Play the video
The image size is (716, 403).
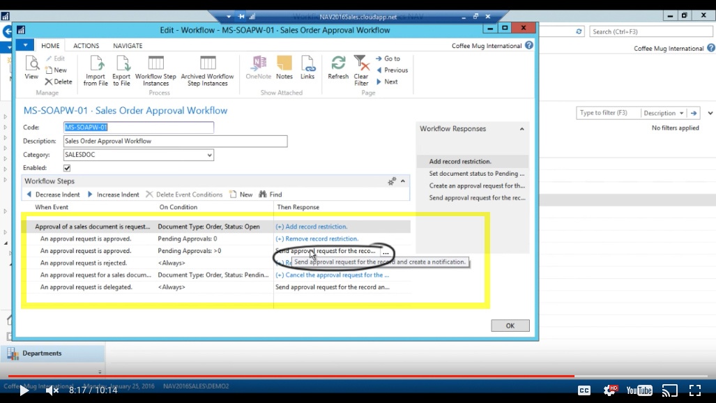click(x=24, y=390)
